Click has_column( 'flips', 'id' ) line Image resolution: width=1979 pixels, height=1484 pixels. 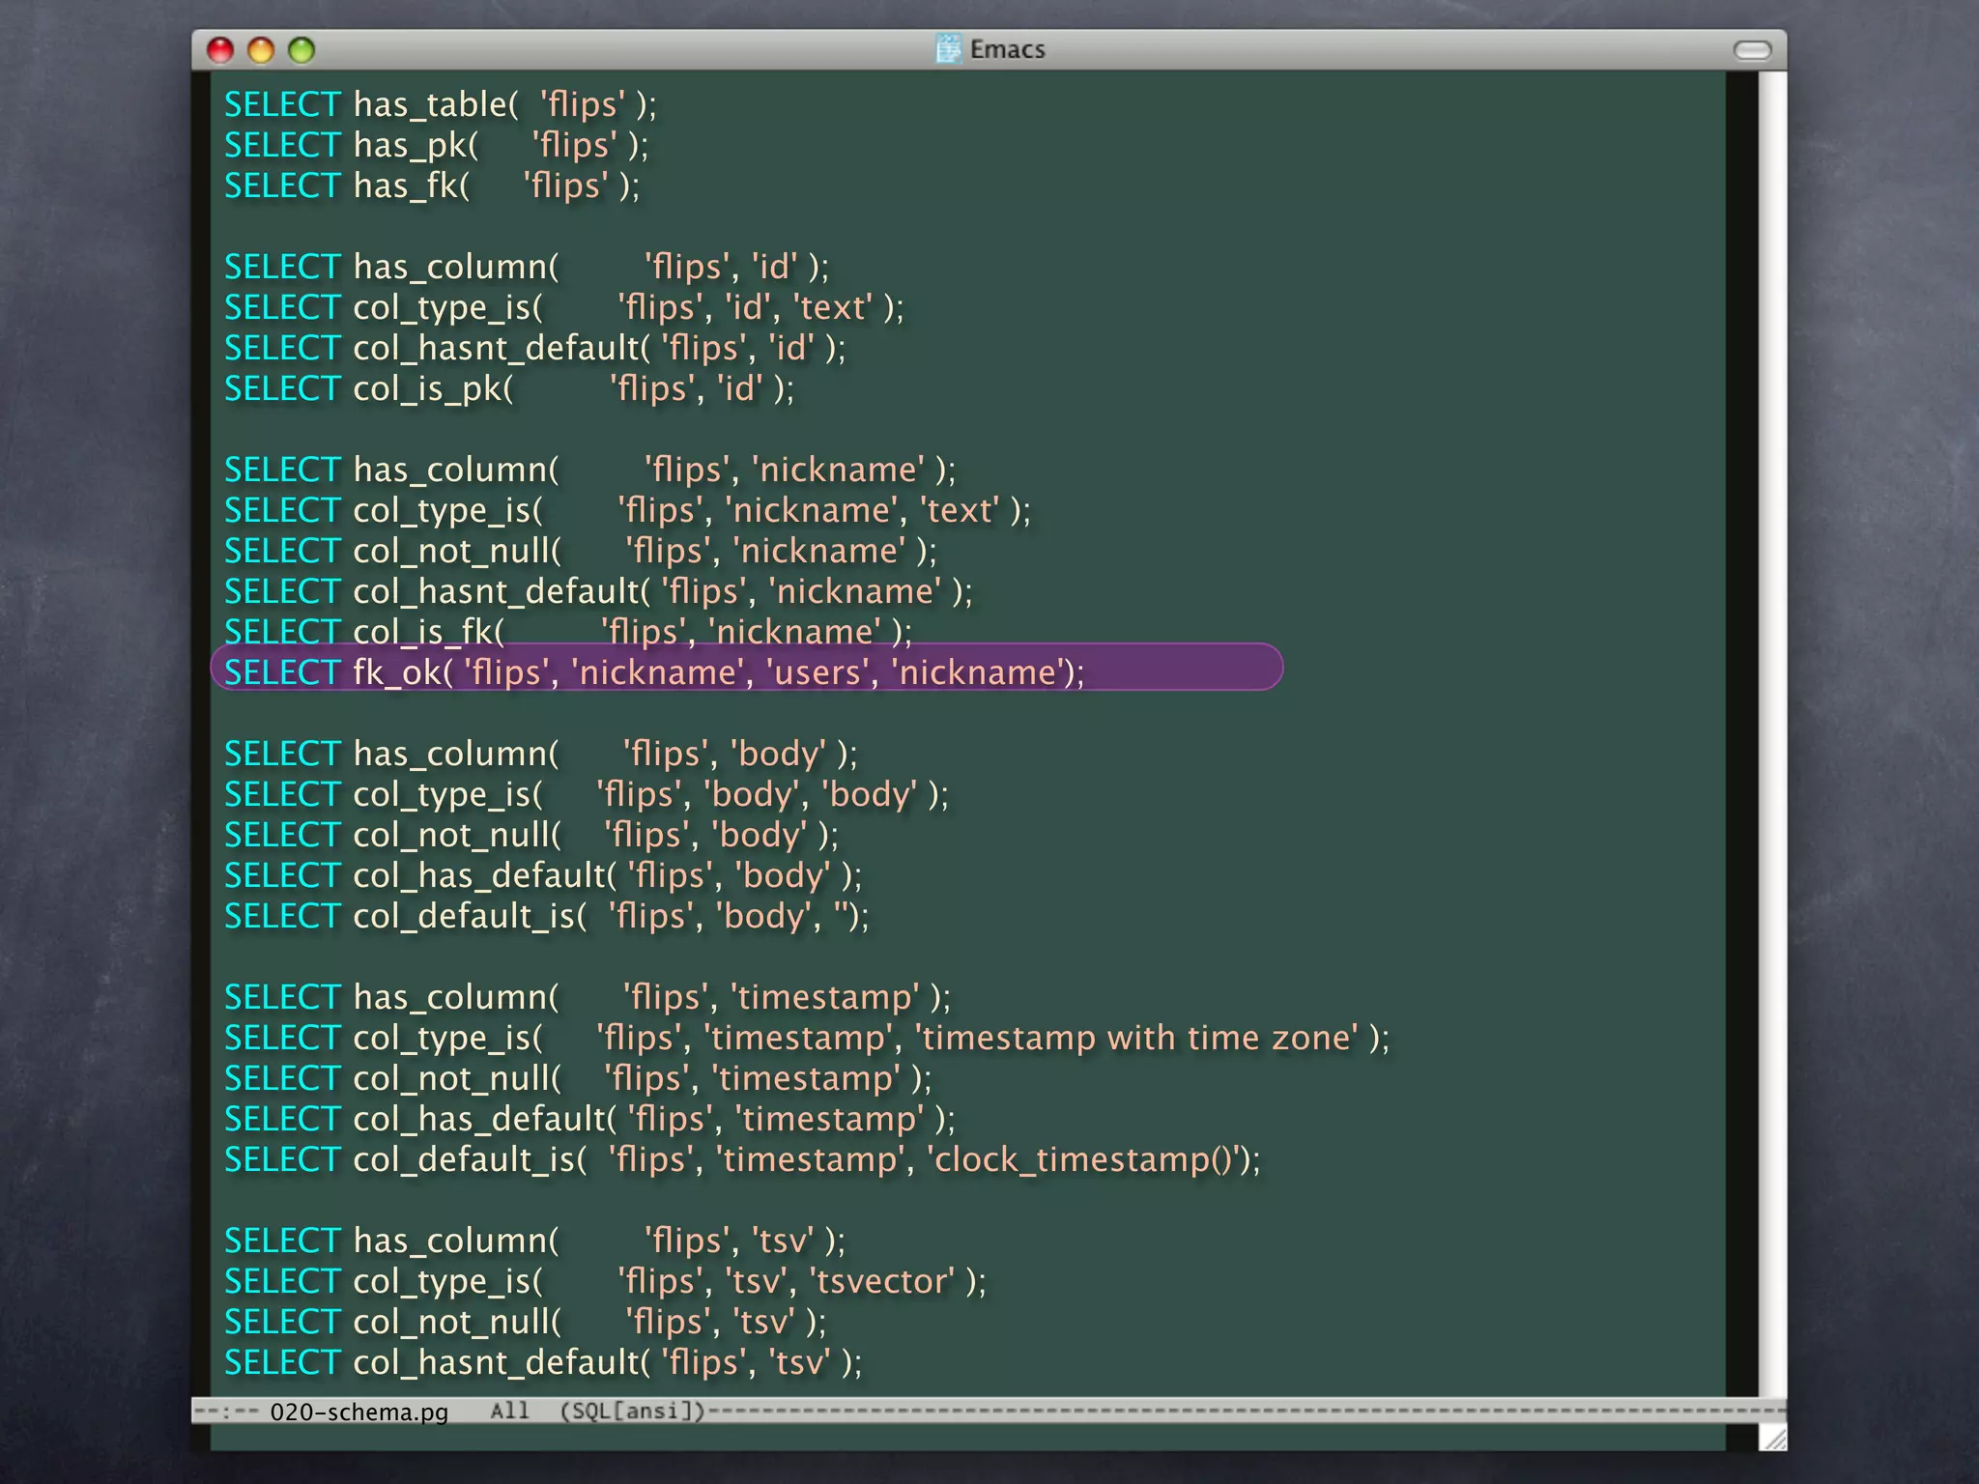[x=527, y=267]
